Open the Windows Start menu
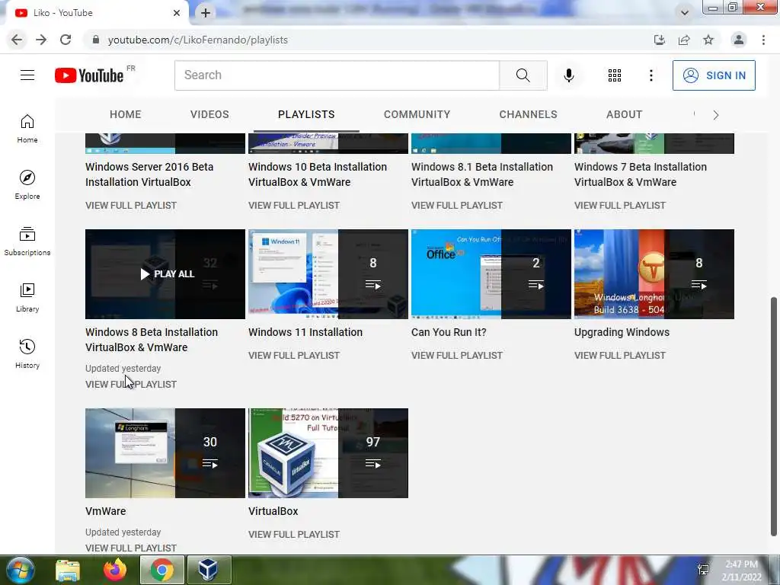Viewport: 780px width, 585px height. click(x=20, y=570)
